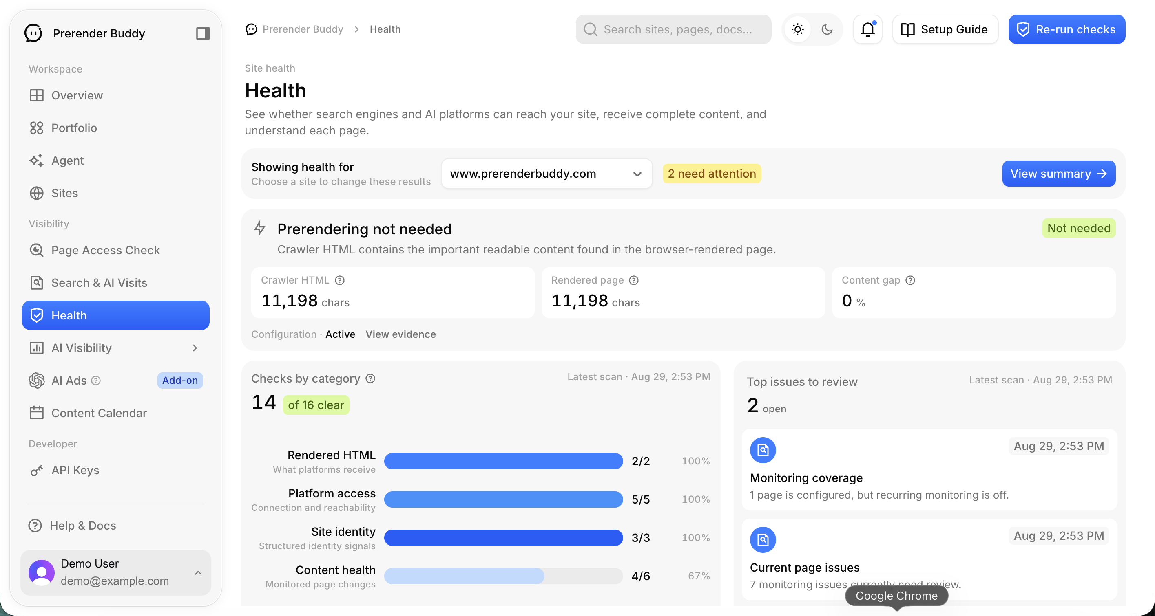This screenshot has height=616, width=1155.
Task: Click the Agent sparkle icon
Action: pyautogui.click(x=36, y=161)
